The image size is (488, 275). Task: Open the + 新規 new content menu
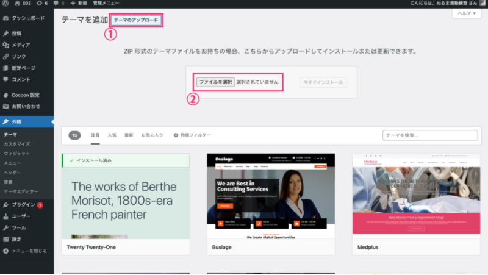[78, 4]
